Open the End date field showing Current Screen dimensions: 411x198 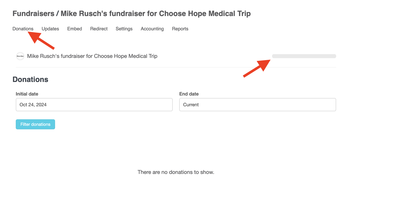pos(258,105)
